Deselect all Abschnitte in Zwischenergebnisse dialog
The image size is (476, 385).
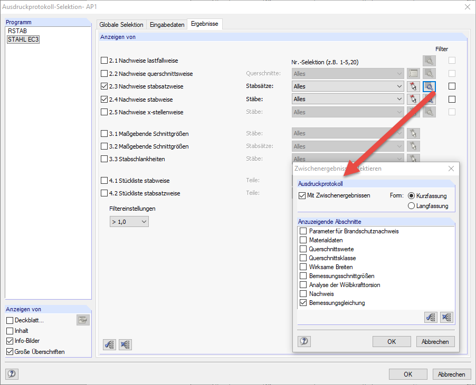click(446, 317)
